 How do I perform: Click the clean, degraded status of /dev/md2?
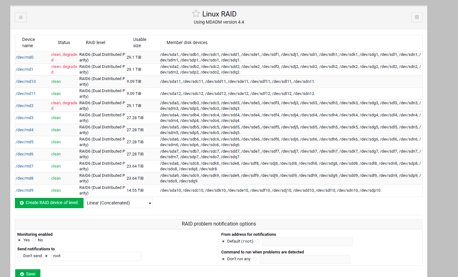tap(64, 106)
